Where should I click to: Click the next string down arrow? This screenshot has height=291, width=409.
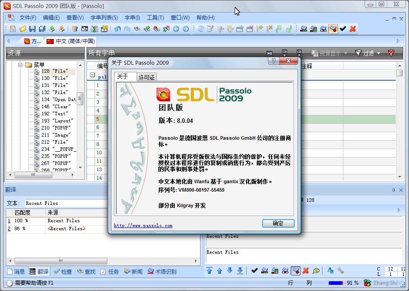230,271
